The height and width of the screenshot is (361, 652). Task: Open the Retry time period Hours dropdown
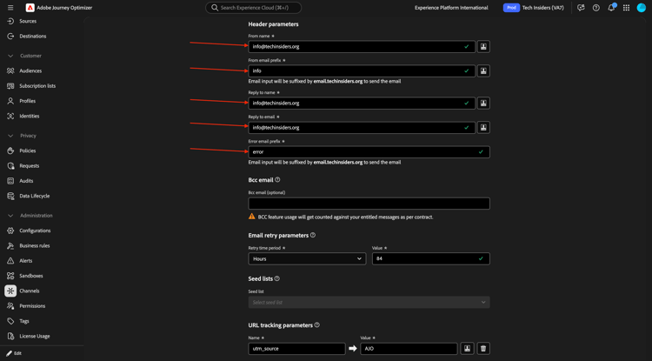coord(307,258)
